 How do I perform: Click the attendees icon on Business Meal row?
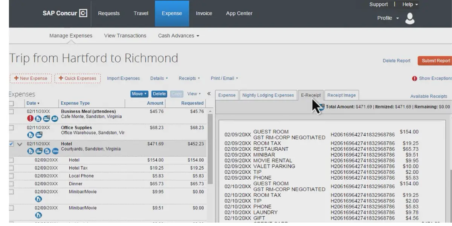(55, 118)
